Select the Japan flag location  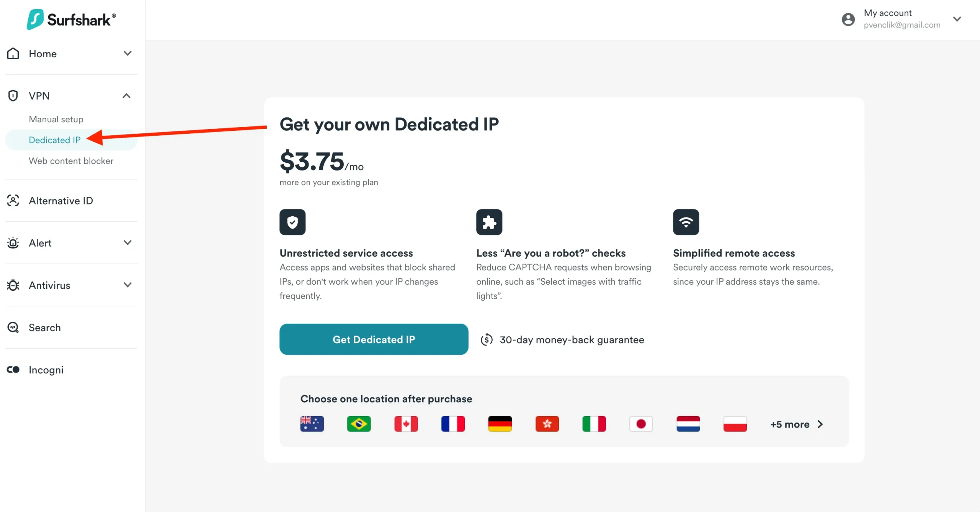click(x=641, y=424)
